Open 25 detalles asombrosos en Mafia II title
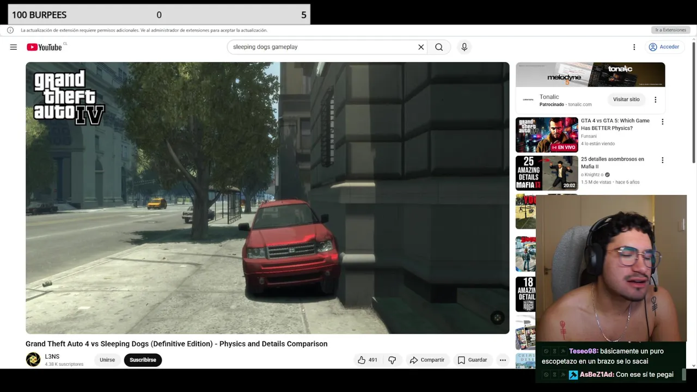 click(612, 163)
